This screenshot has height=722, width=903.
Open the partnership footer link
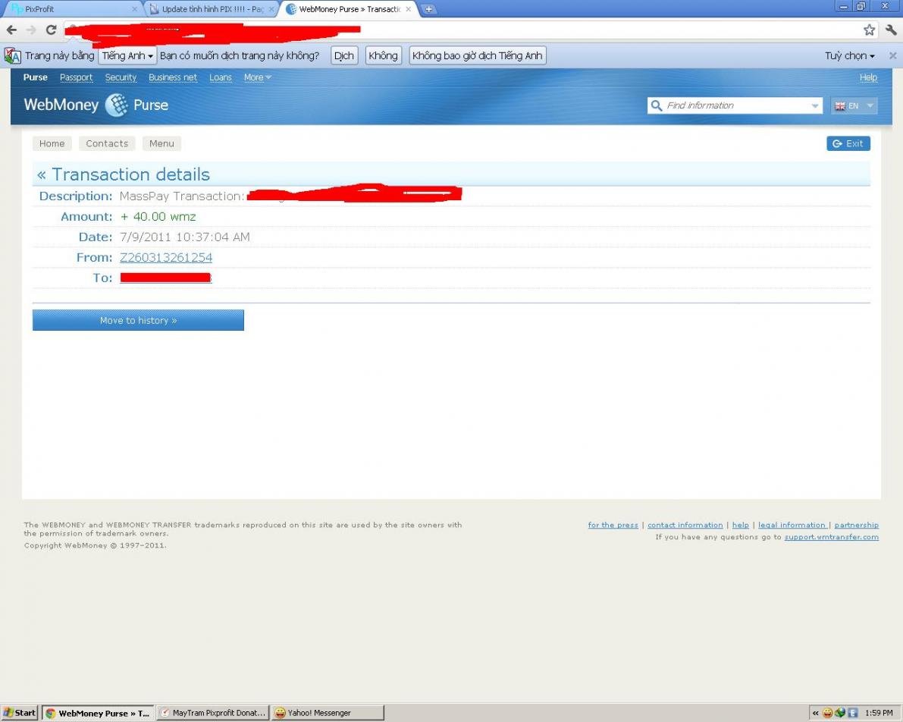click(856, 525)
